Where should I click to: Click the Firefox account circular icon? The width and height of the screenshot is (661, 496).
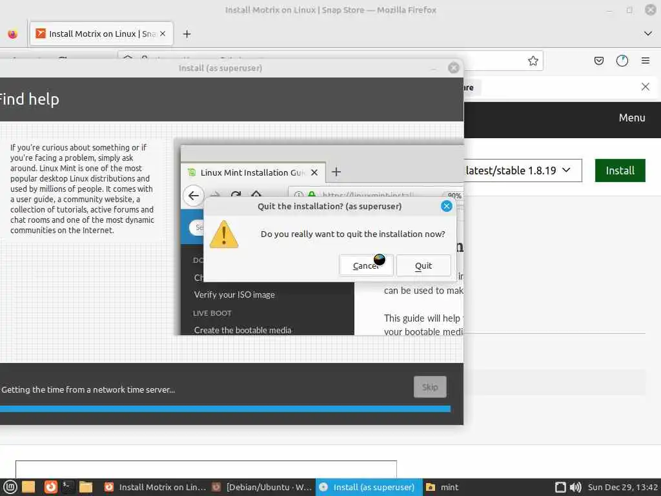(x=622, y=61)
